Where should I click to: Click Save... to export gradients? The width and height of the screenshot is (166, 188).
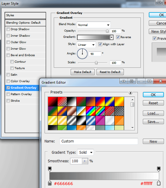pos(153,121)
